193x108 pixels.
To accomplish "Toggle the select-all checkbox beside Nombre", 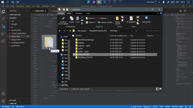I will tap(73, 36).
